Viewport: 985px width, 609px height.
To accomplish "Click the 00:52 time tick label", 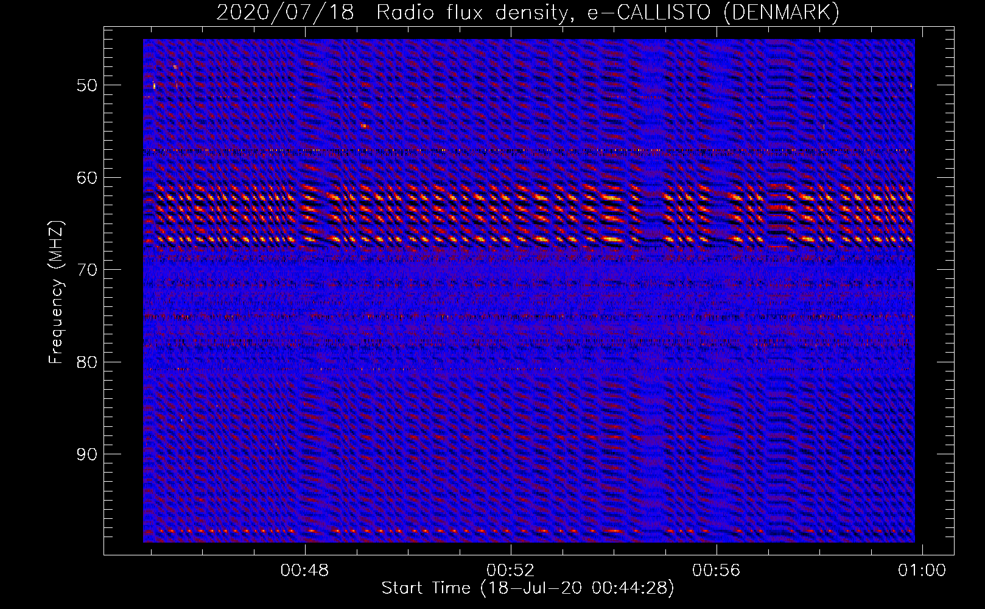I will tap(510, 571).
